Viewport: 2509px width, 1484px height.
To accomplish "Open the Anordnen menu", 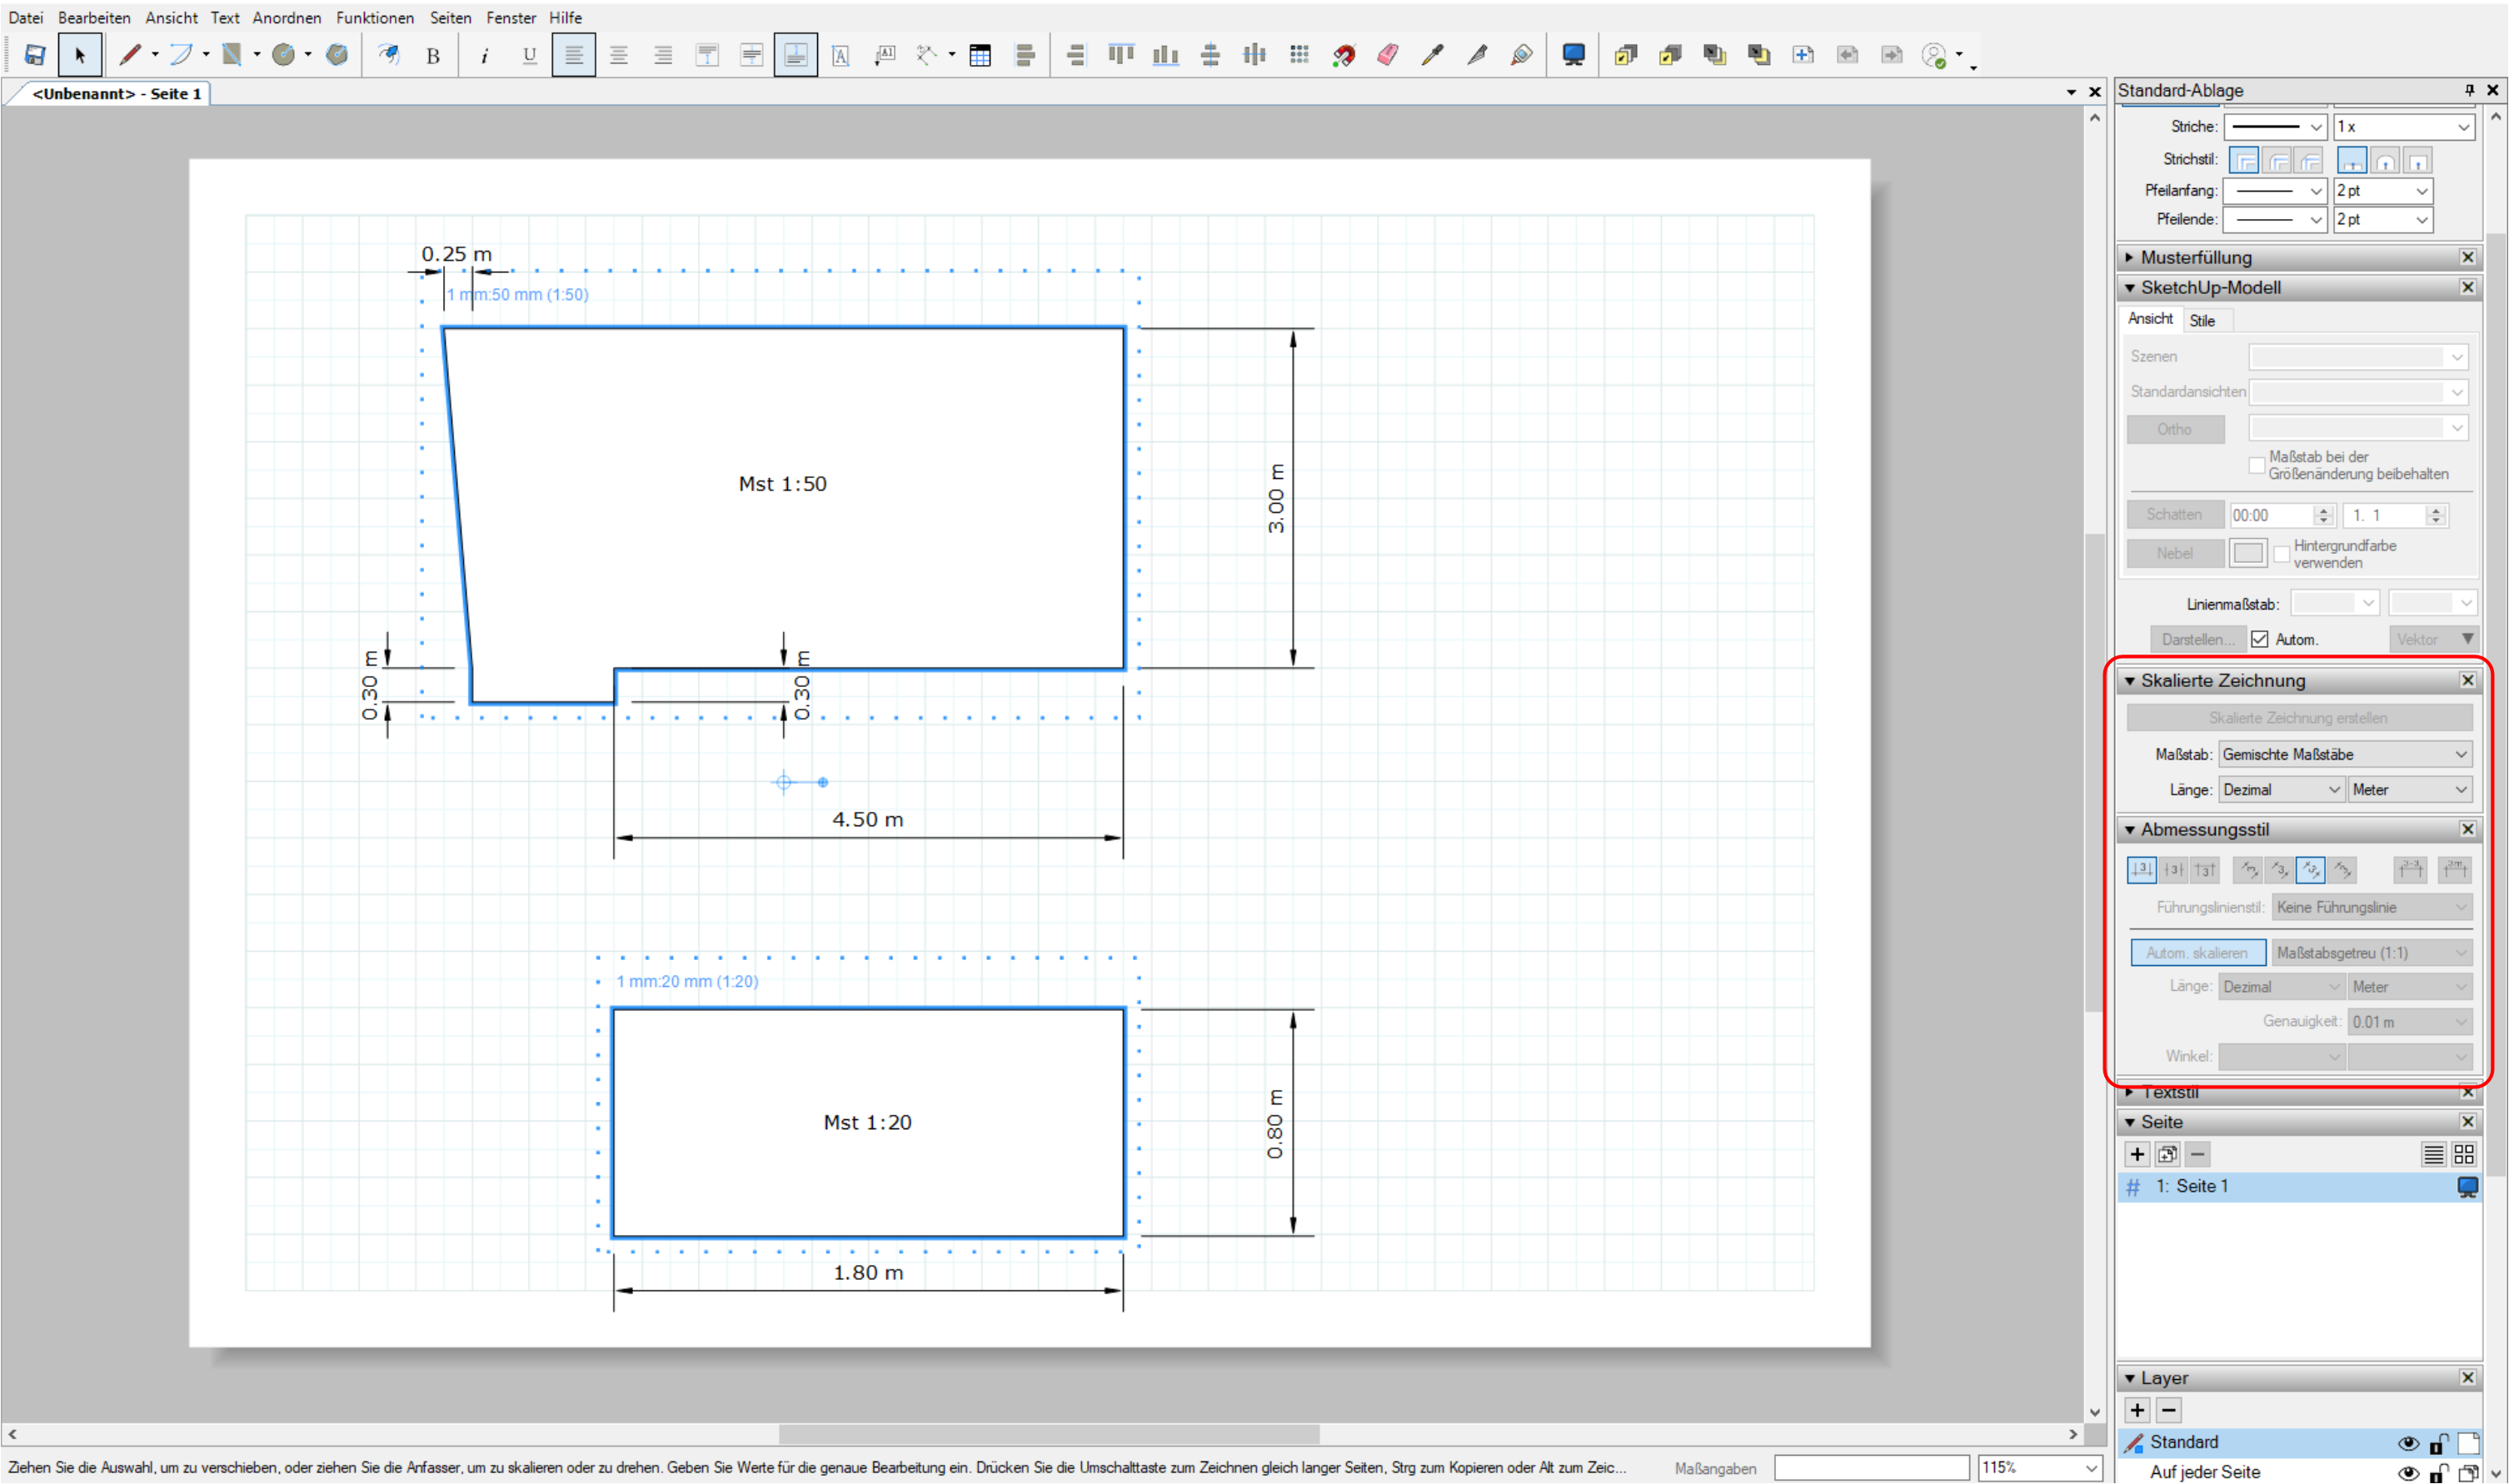I will point(286,17).
